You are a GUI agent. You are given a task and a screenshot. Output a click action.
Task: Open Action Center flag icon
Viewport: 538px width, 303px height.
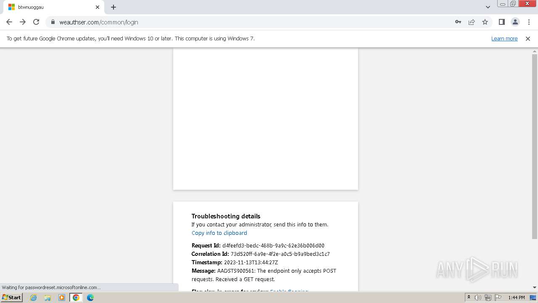click(498, 298)
